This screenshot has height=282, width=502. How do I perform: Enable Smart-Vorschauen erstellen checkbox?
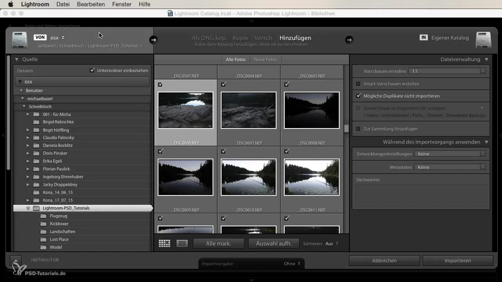pyautogui.click(x=358, y=84)
